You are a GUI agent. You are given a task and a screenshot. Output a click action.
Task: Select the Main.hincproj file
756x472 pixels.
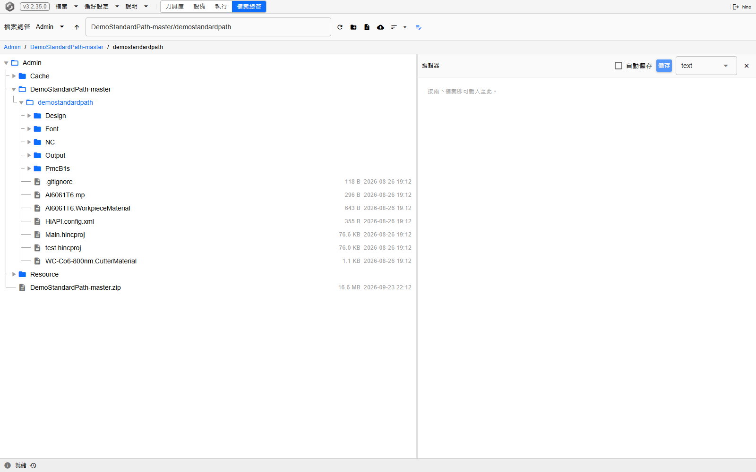point(65,235)
